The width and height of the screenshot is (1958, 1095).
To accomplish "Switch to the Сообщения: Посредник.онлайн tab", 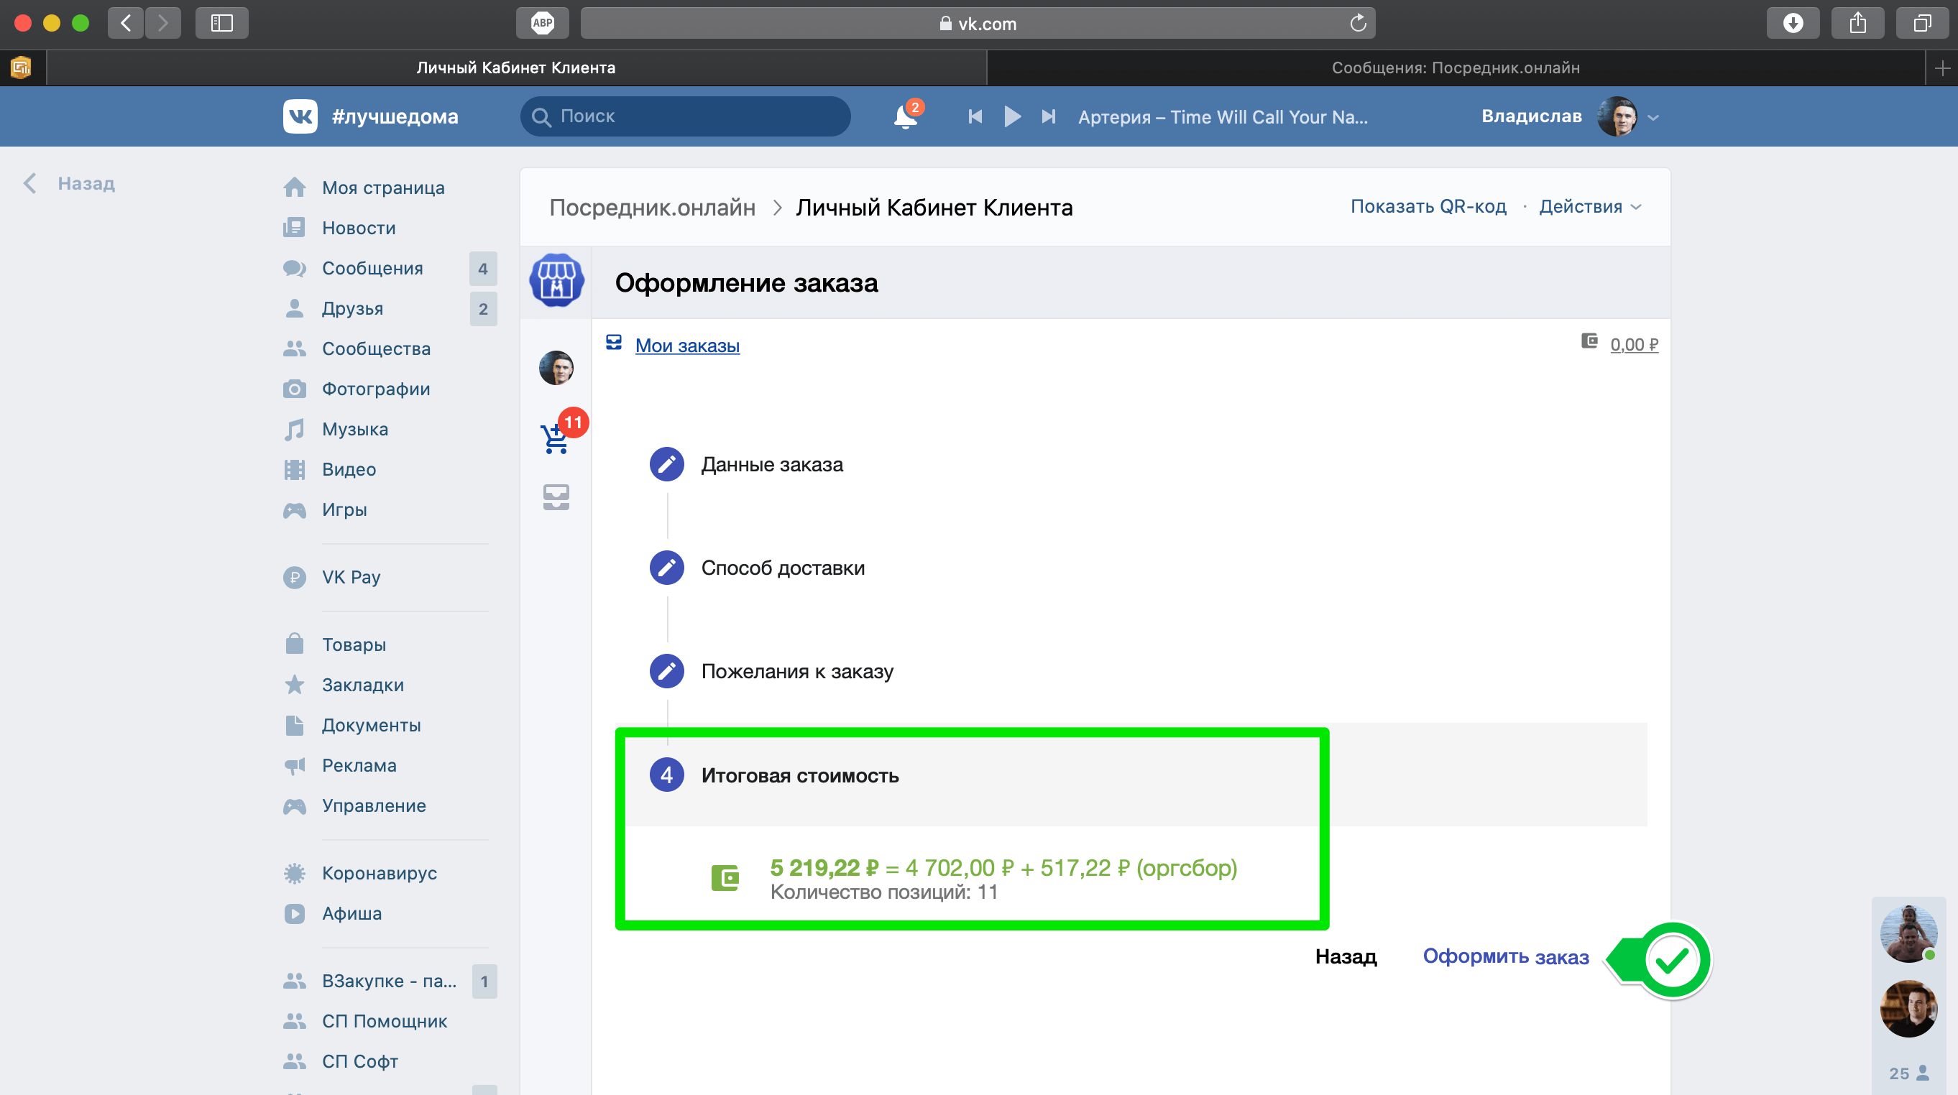I will tap(1455, 68).
